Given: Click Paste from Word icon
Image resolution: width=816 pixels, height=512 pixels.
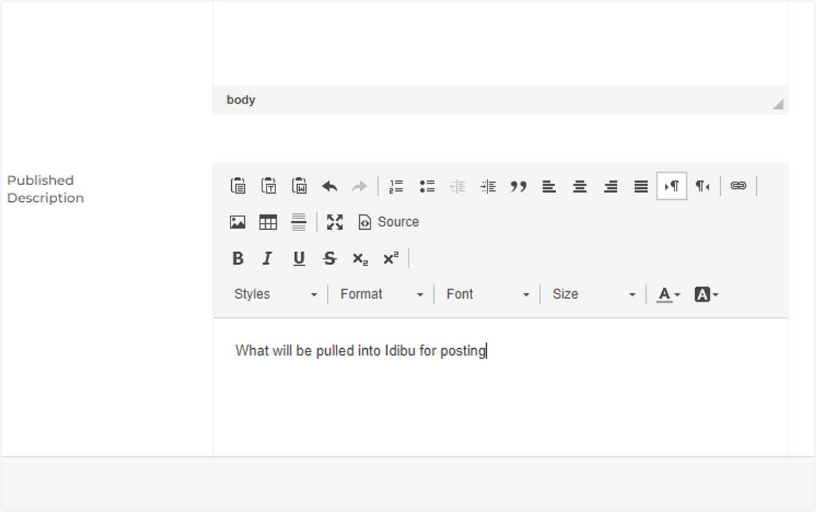Looking at the screenshot, I should (299, 186).
